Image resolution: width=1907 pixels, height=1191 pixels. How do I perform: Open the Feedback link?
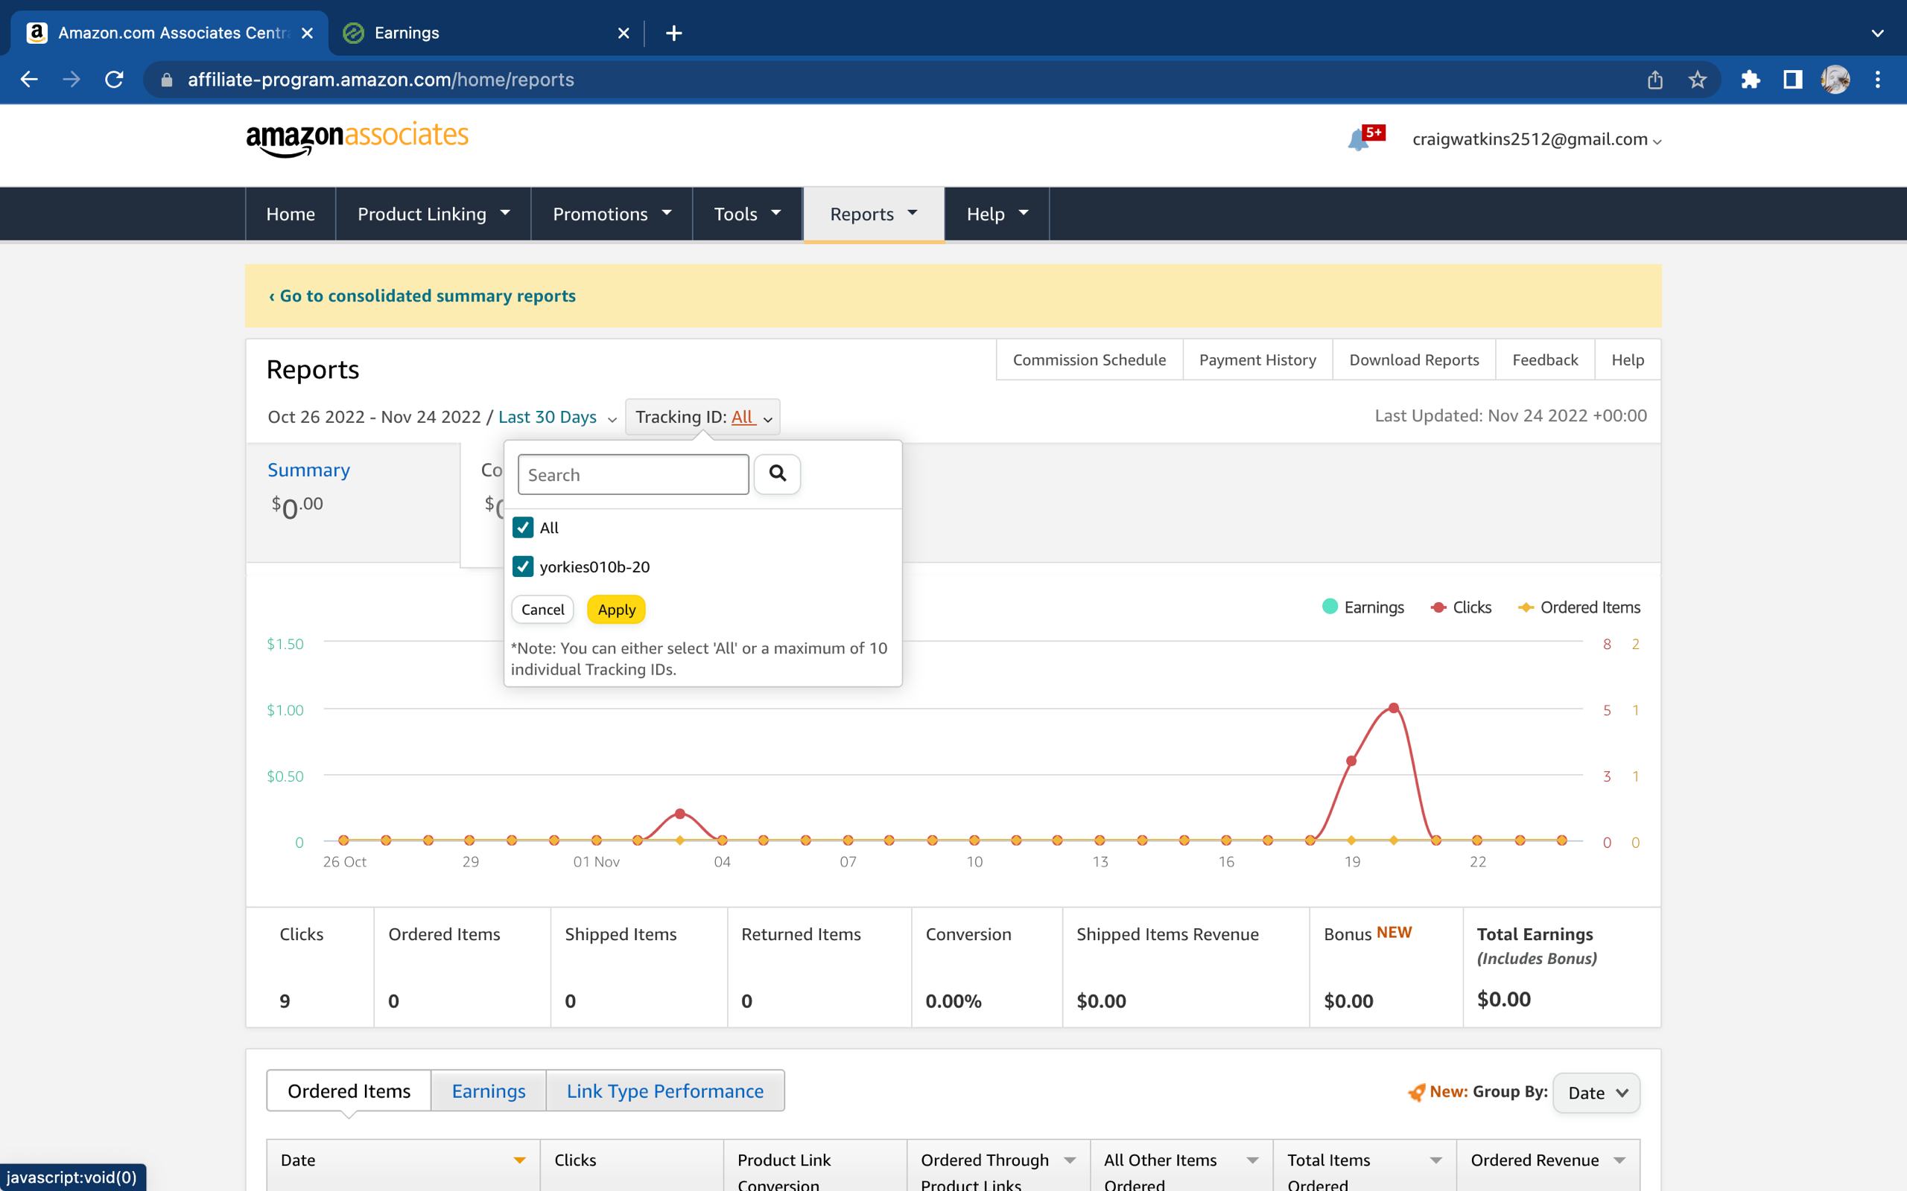(1544, 360)
